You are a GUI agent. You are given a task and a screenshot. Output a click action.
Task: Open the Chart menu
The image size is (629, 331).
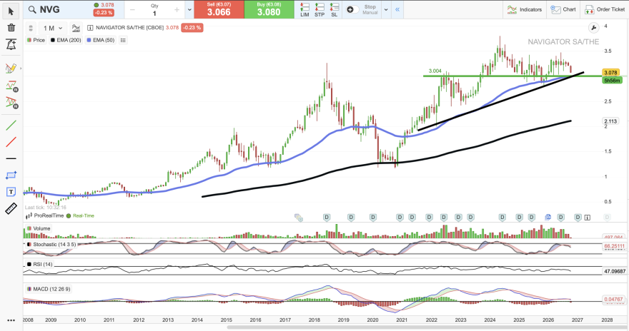(x=563, y=9)
